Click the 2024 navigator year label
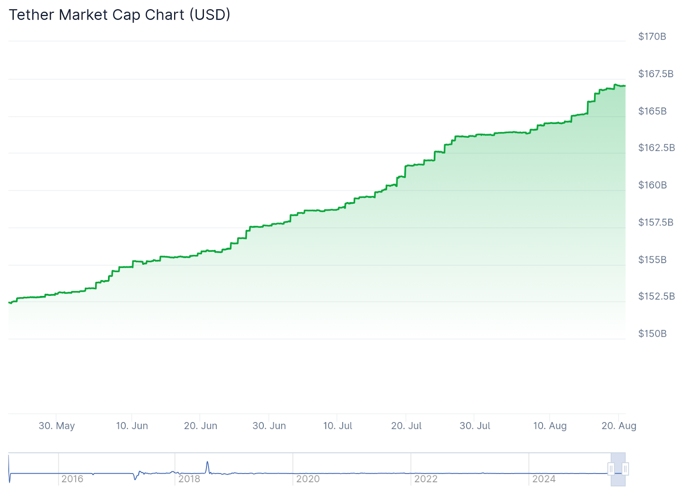Screen dimensions: 683x498 [544, 479]
